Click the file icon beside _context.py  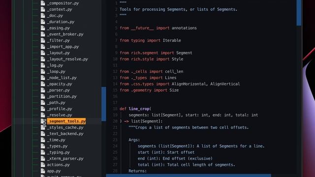pyautogui.click(x=43, y=9)
